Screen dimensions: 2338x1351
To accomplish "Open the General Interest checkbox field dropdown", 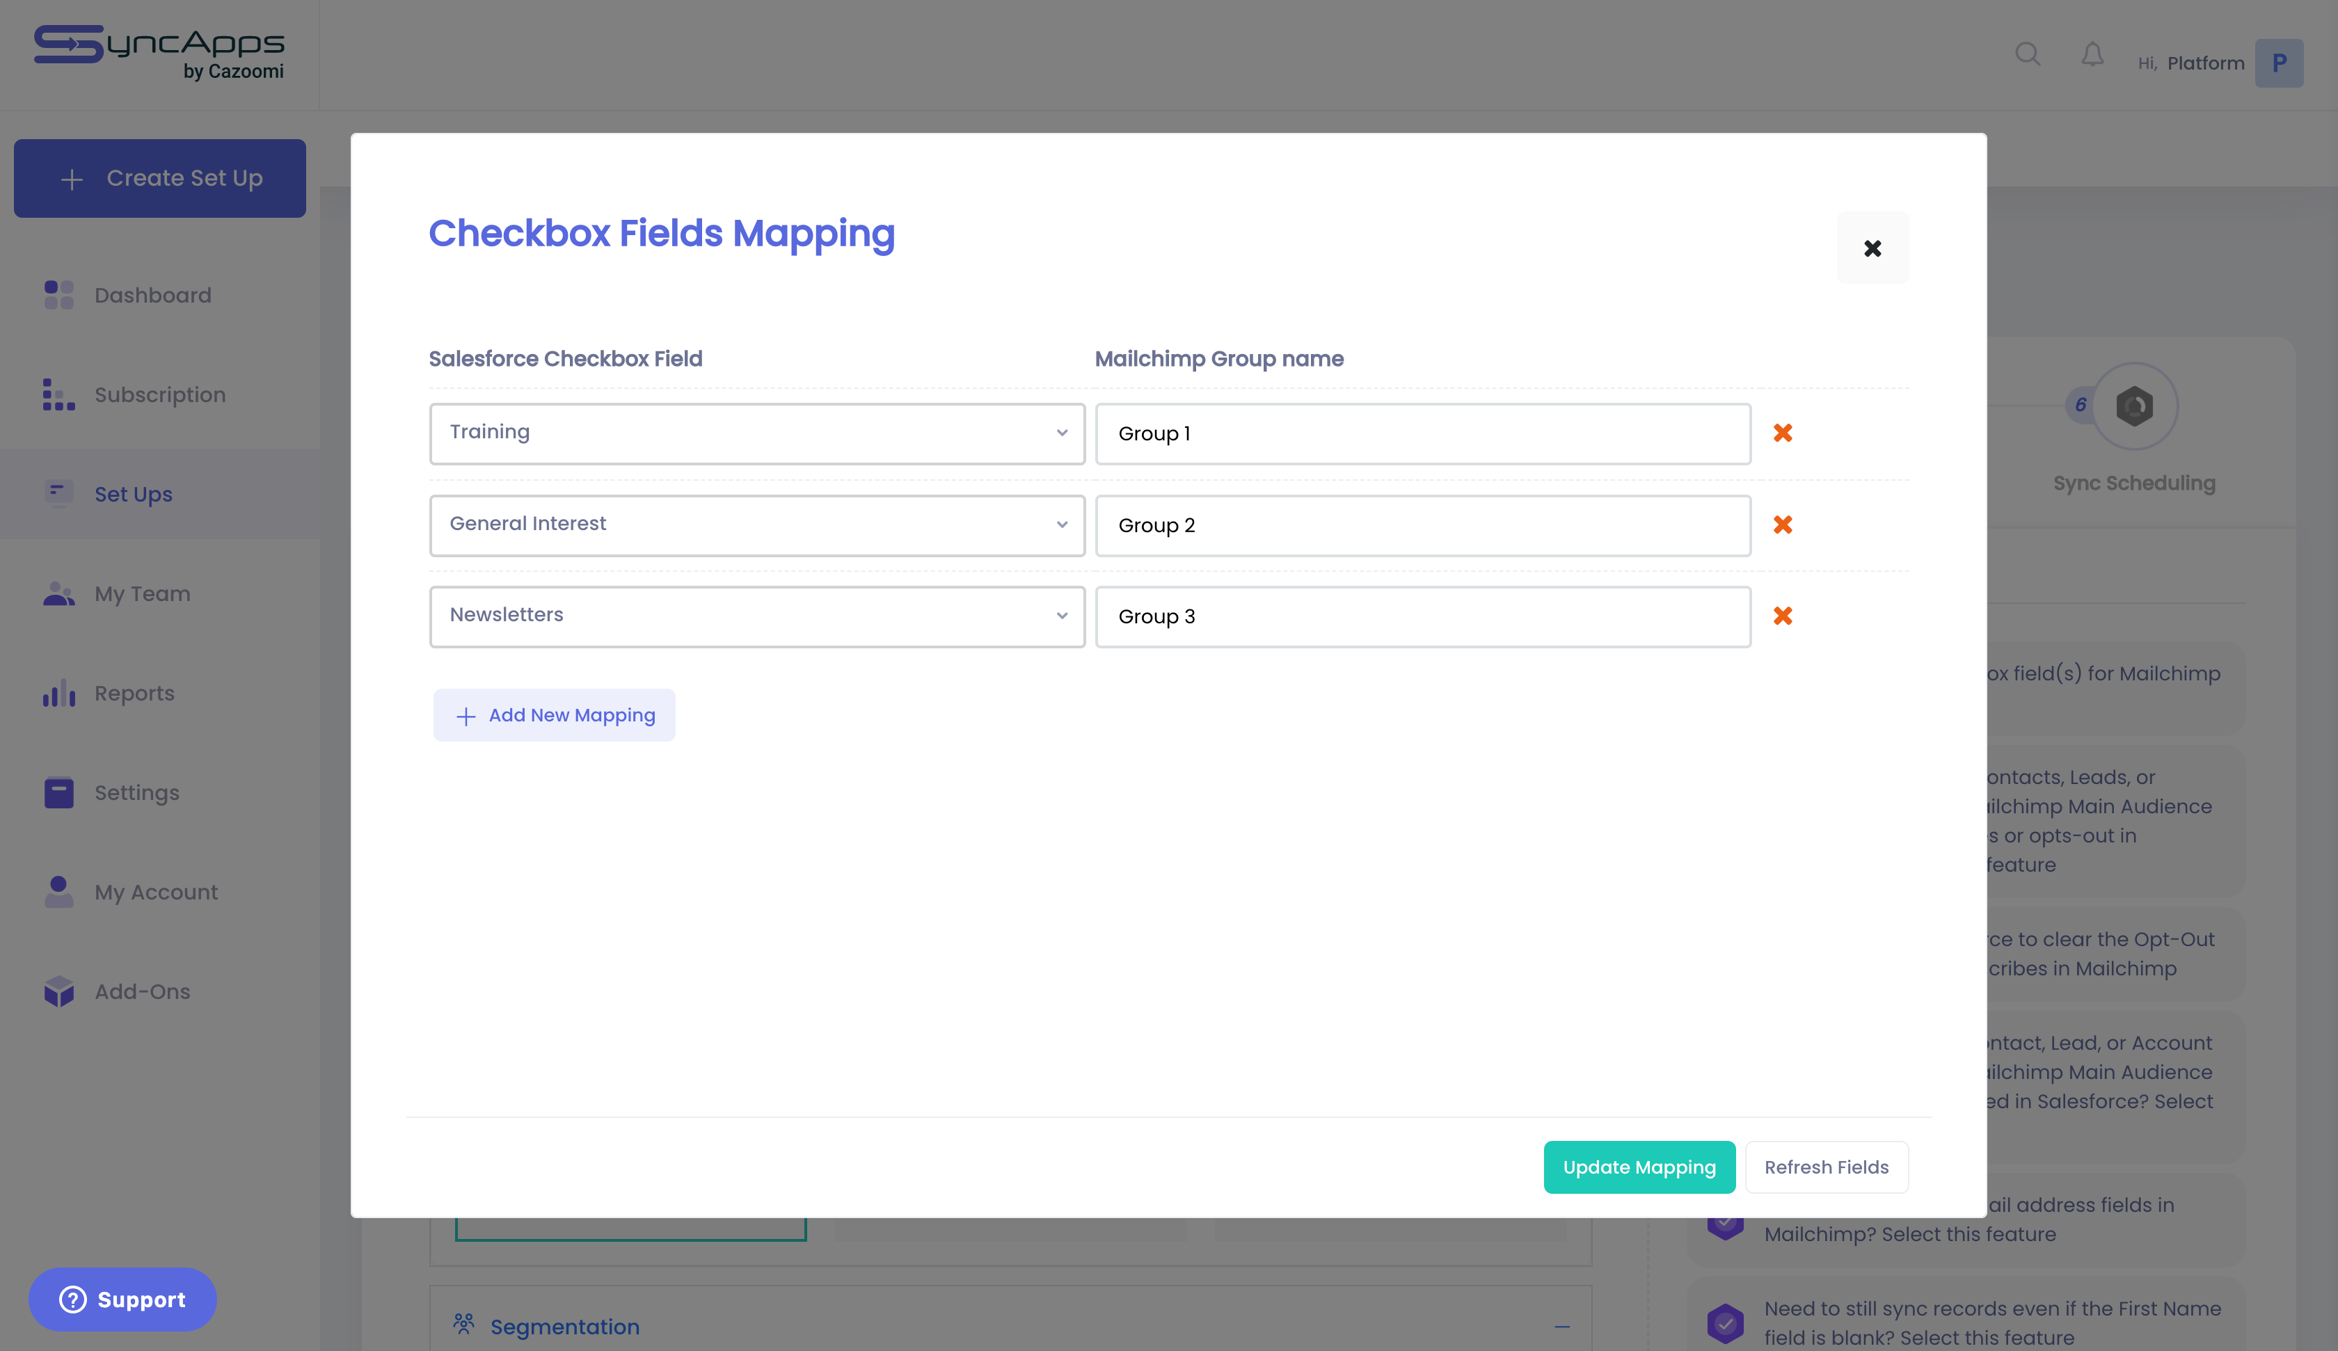I will pyautogui.click(x=757, y=525).
